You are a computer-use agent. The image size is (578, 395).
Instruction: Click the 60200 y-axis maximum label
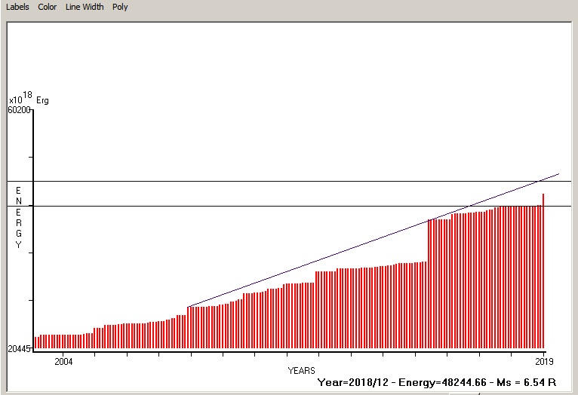pos(19,110)
